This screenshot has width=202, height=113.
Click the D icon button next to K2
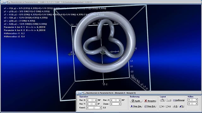pyautogui.click(x=175, y=106)
